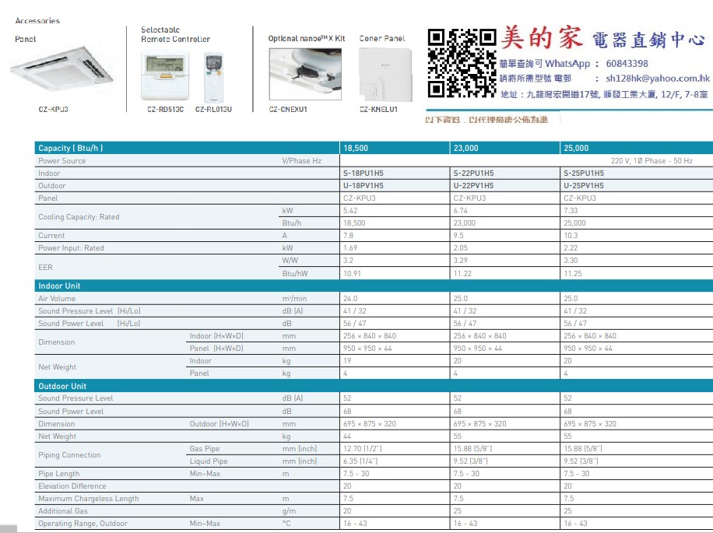Click the 7.33 kW cooling capacity value

[x=571, y=211]
